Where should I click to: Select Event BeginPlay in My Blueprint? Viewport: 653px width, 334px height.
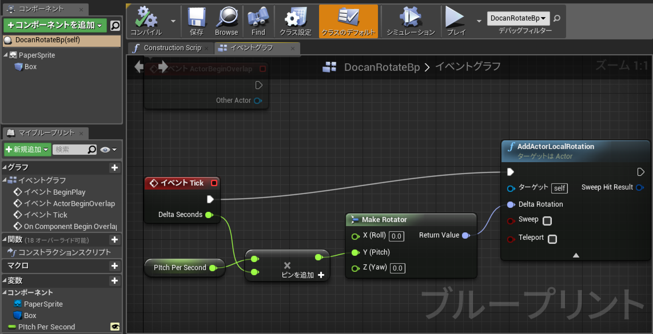pyautogui.click(x=49, y=192)
